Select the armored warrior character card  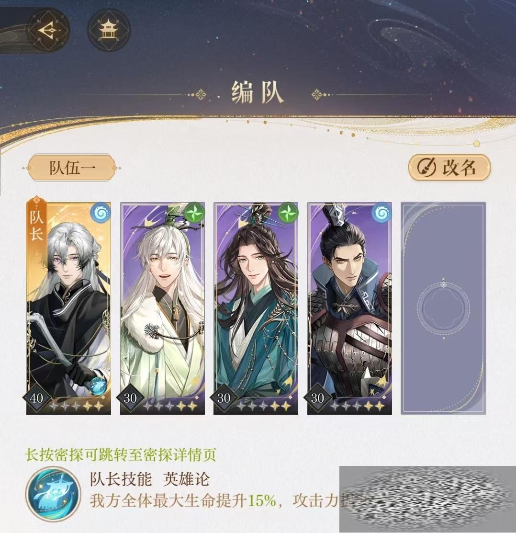349,308
